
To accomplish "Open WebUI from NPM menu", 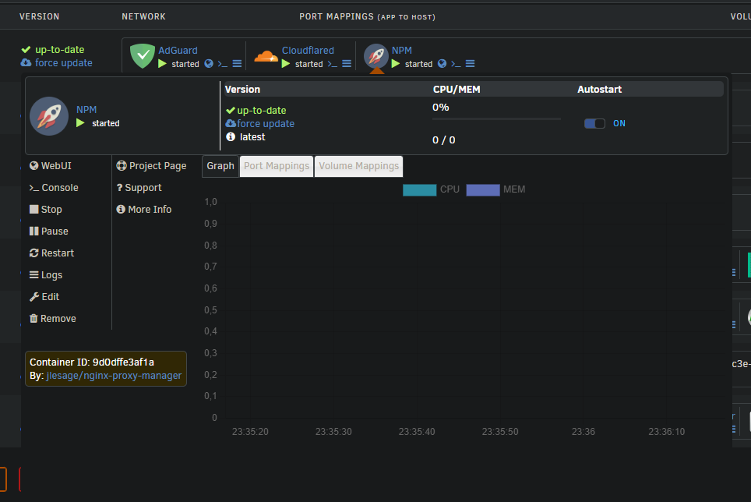I will click(51, 166).
